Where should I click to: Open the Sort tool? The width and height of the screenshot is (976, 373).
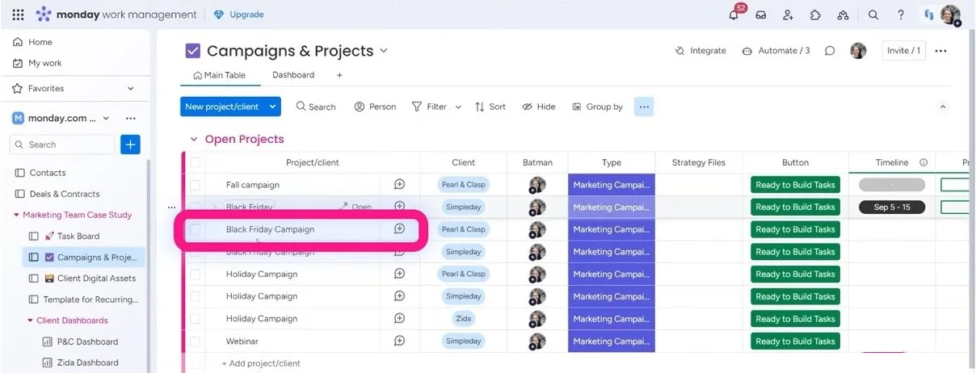click(x=490, y=107)
